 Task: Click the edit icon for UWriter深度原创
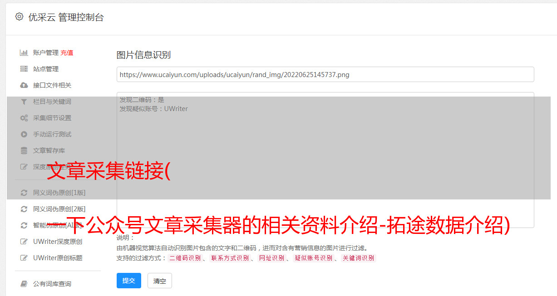point(24,242)
